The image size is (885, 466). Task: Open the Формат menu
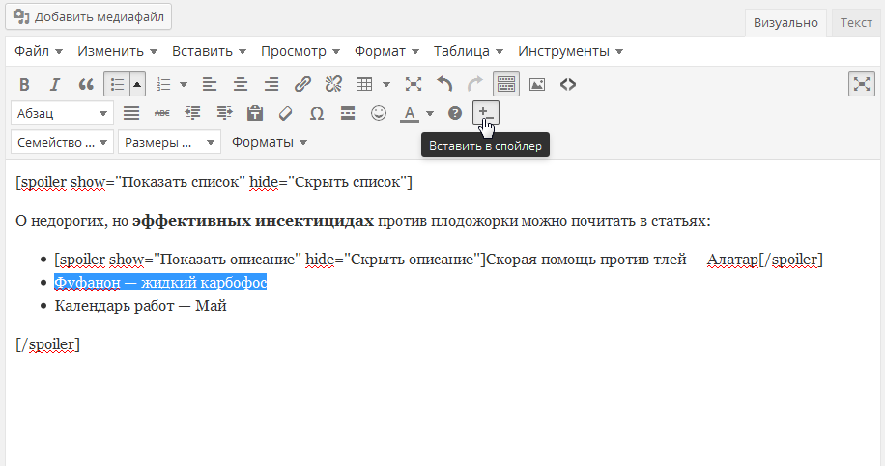(x=386, y=51)
